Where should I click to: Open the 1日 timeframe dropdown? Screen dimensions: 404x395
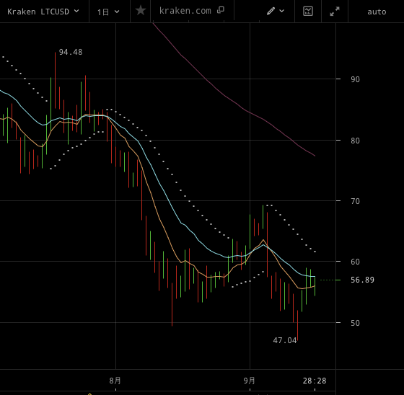coord(108,12)
